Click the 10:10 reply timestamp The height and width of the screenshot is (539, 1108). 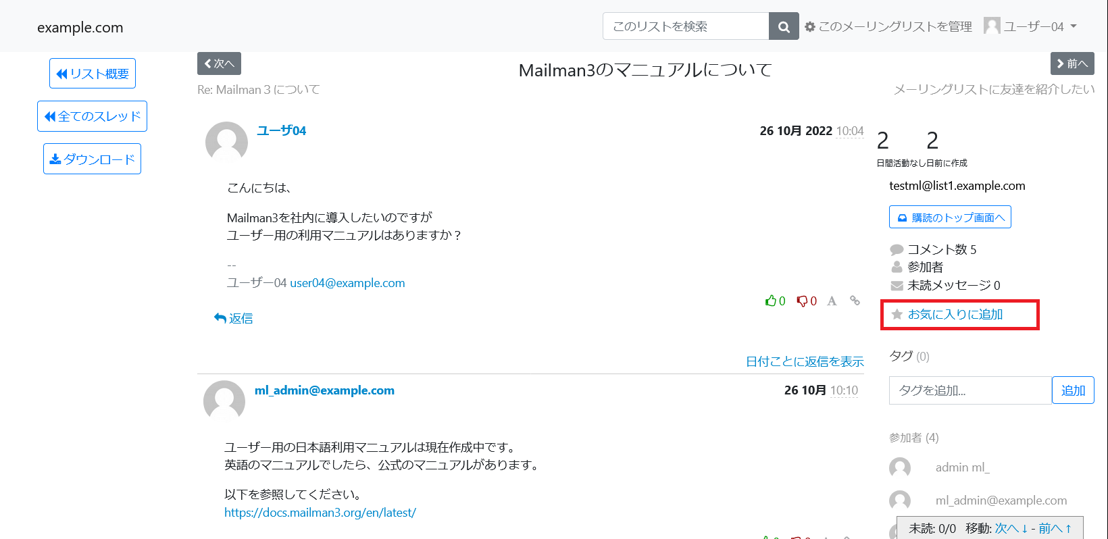[844, 390]
